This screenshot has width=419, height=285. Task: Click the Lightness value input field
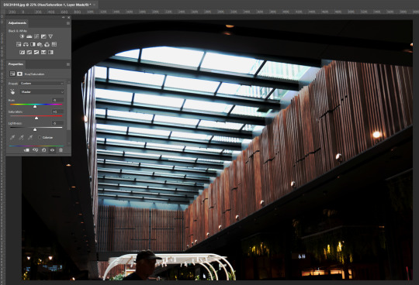57,123
